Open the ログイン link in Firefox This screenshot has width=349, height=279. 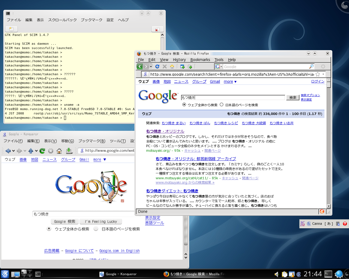pos(318,81)
